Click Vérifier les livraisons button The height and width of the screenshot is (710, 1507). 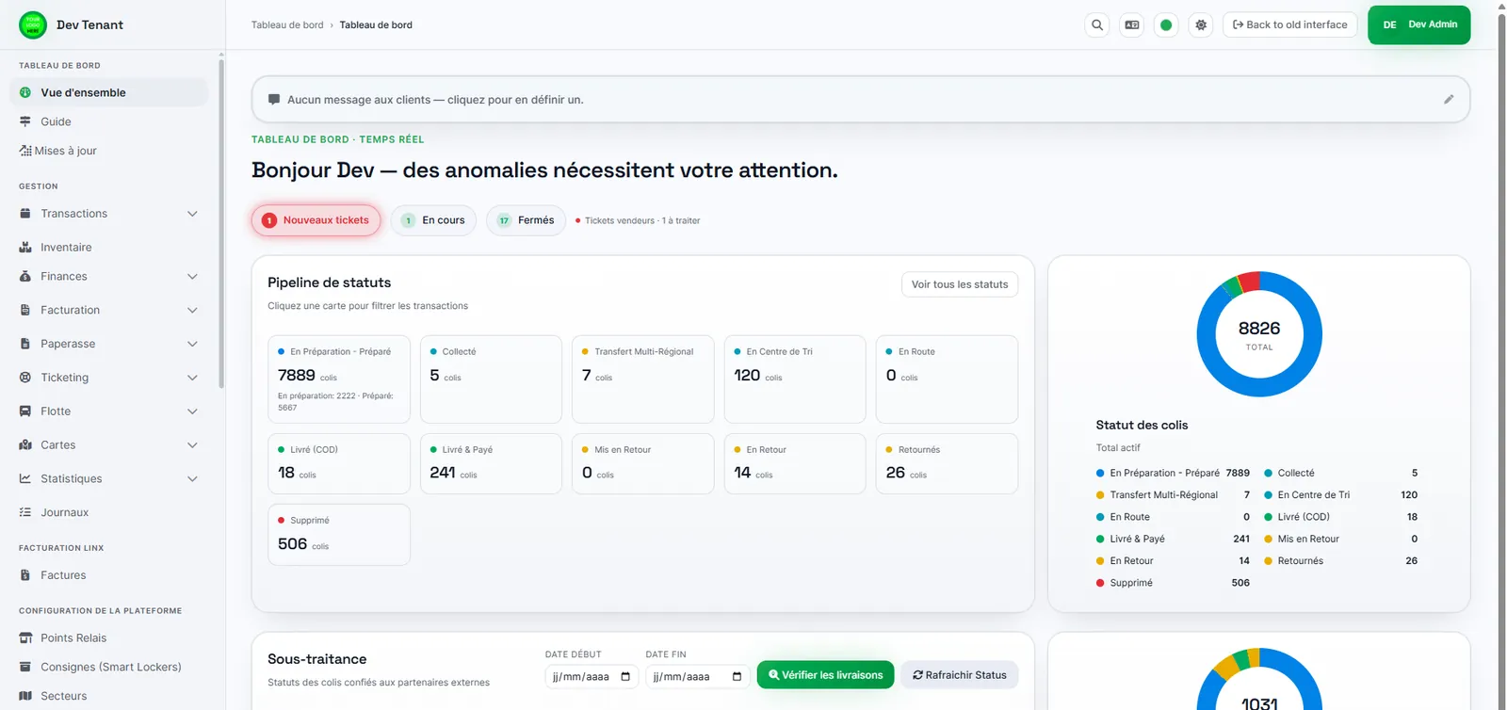(825, 675)
